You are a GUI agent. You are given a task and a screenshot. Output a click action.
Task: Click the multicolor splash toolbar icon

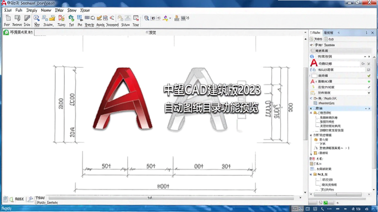tap(165, 18)
